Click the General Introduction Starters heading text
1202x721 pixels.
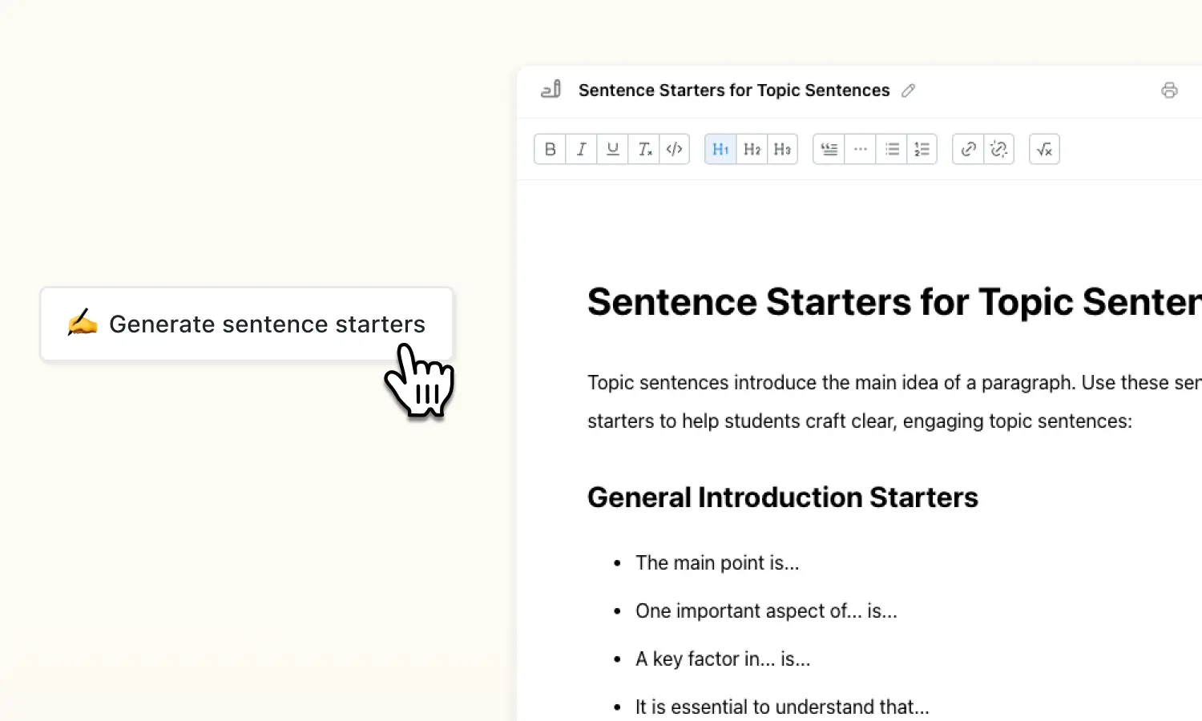click(782, 497)
